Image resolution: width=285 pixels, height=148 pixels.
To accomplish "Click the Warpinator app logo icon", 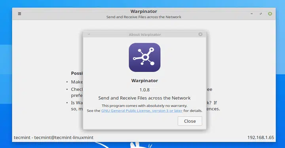I will 145,58.
